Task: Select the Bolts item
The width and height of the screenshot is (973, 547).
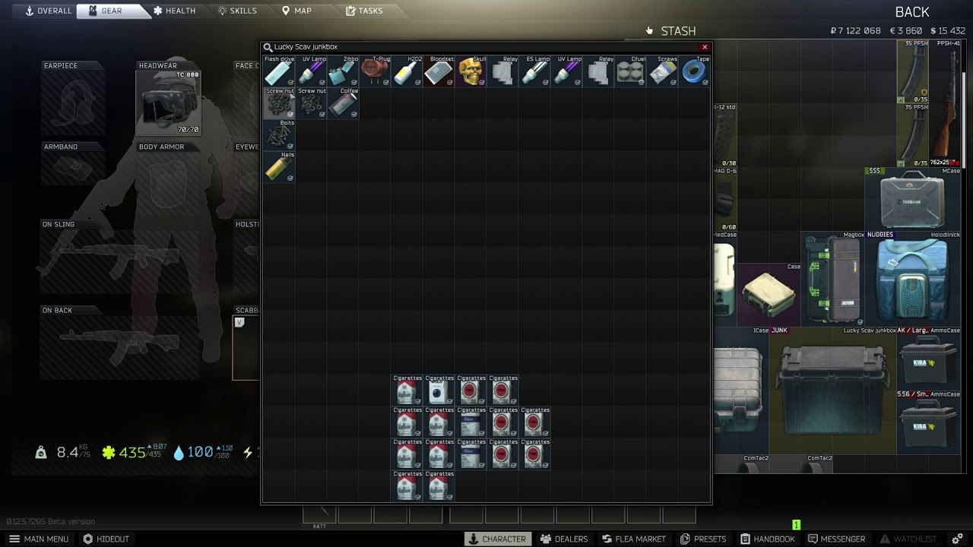Action: pos(279,134)
